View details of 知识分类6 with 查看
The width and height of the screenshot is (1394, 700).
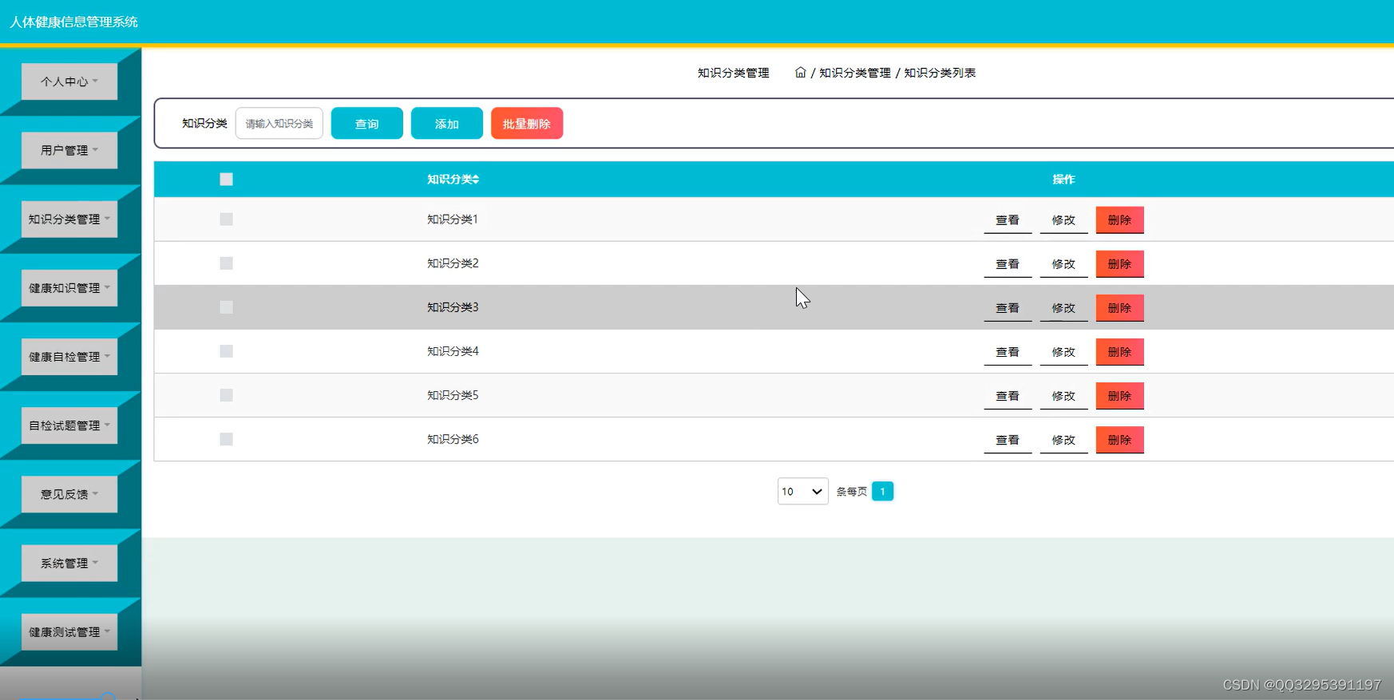1008,440
